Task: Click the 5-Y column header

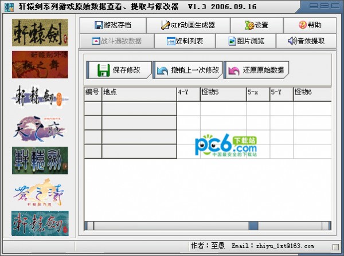Action: [x=282, y=94]
